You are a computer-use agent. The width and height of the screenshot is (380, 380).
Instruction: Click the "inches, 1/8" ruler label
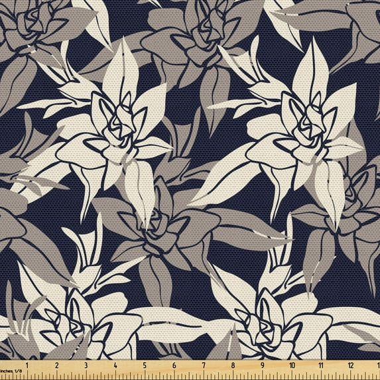[11, 371]
